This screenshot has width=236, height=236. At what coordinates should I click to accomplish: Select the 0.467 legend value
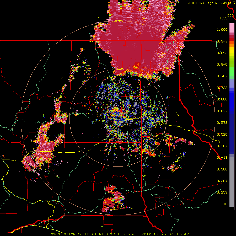tap(222, 146)
